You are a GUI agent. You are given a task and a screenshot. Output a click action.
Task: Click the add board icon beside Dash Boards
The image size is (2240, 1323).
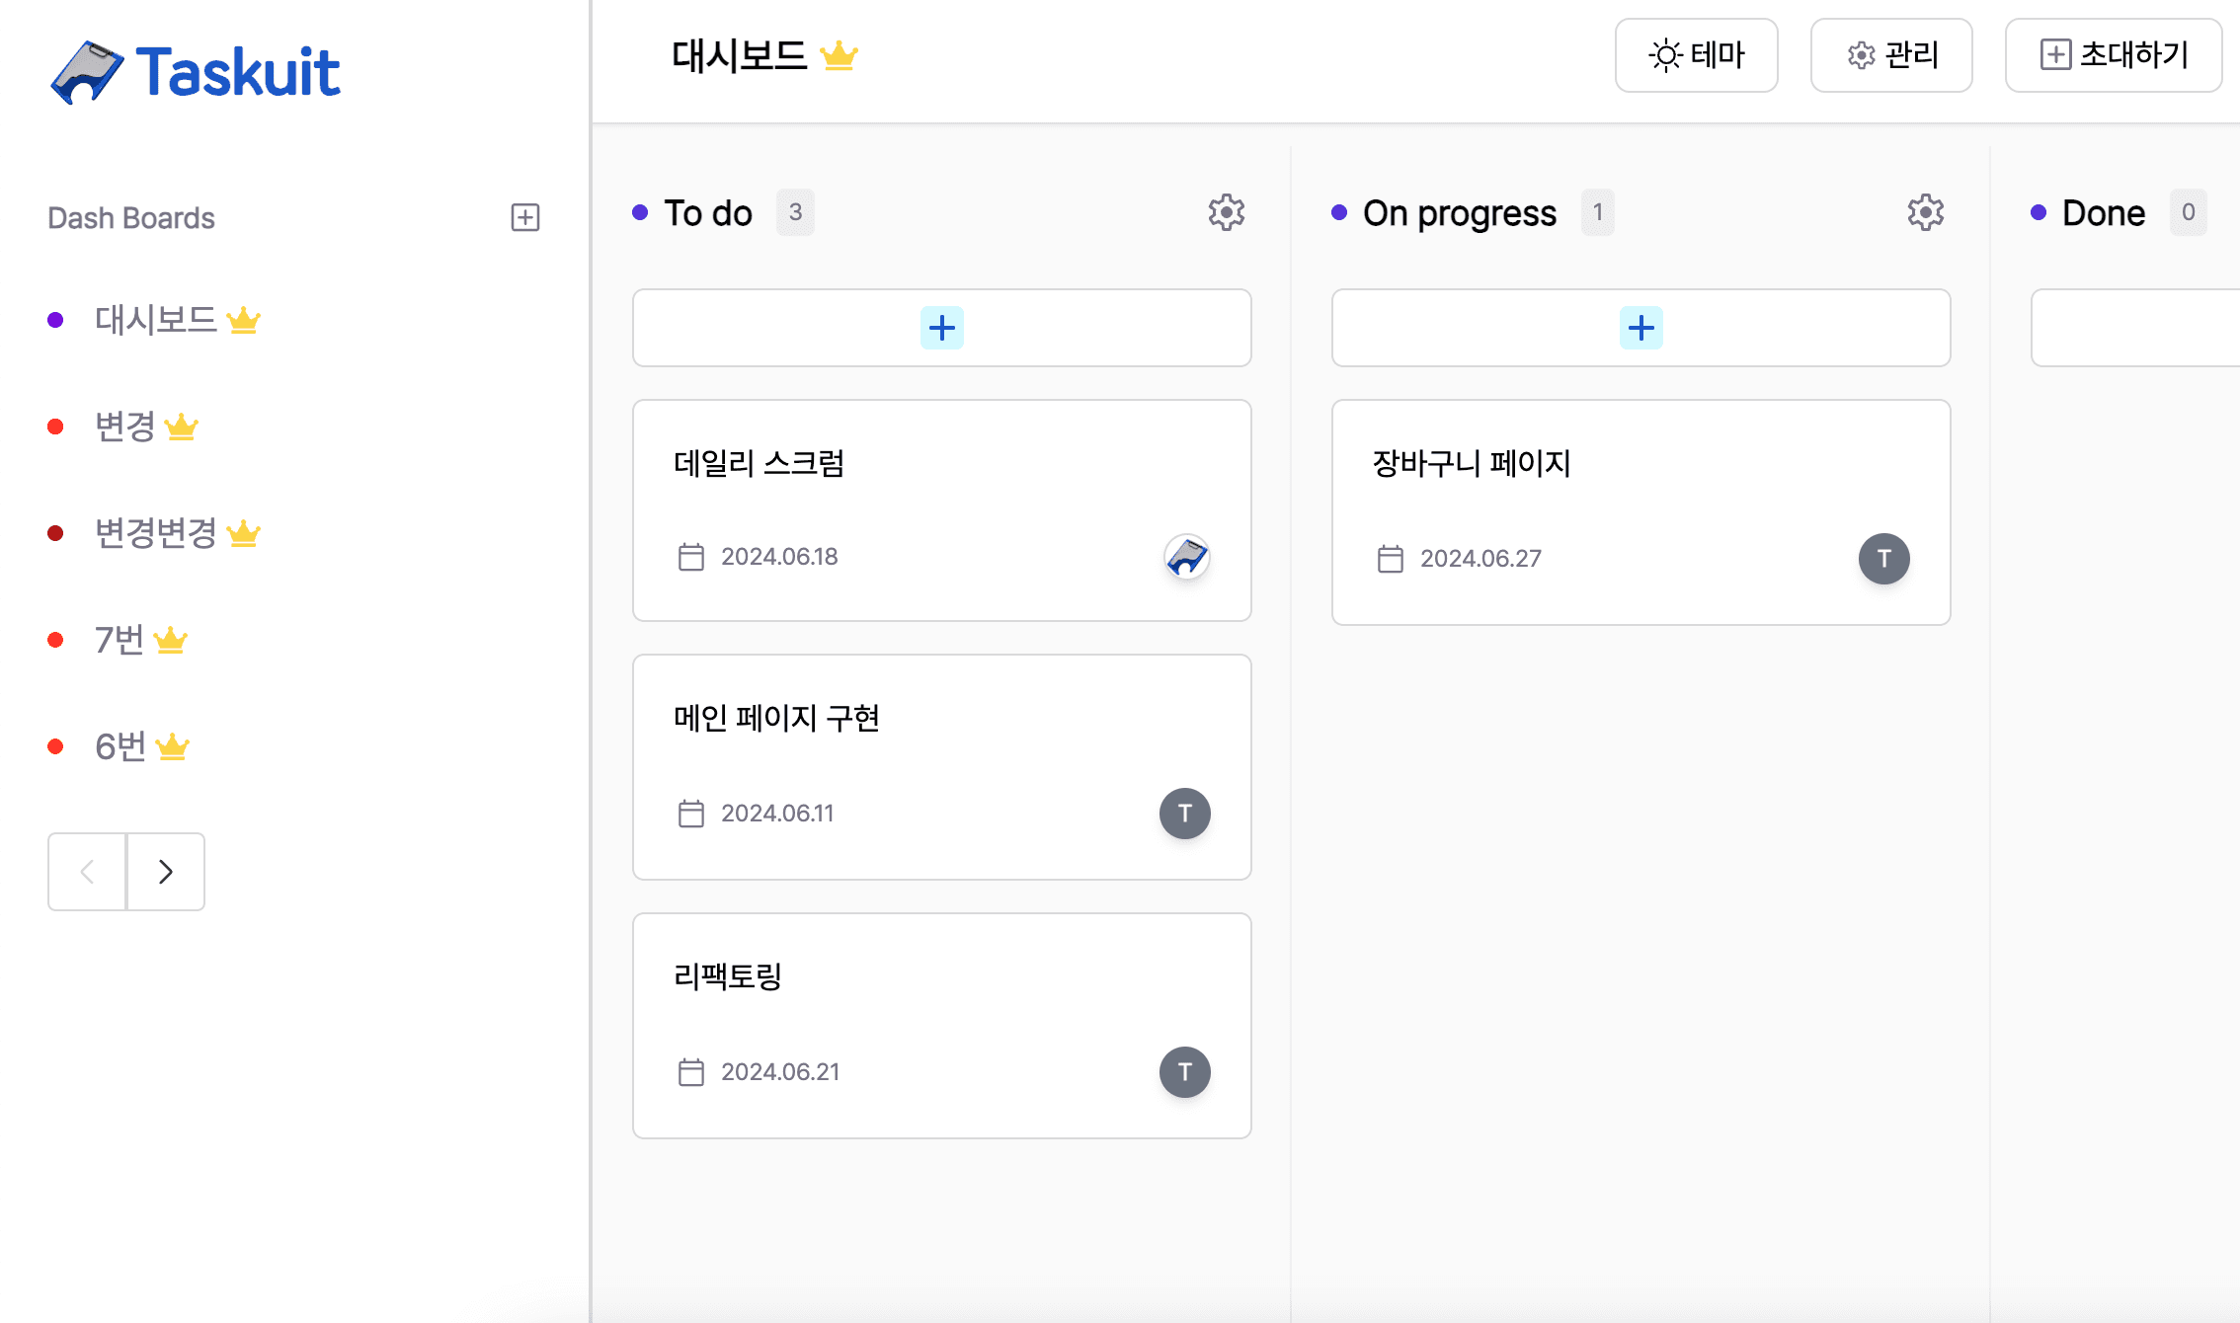point(524,217)
